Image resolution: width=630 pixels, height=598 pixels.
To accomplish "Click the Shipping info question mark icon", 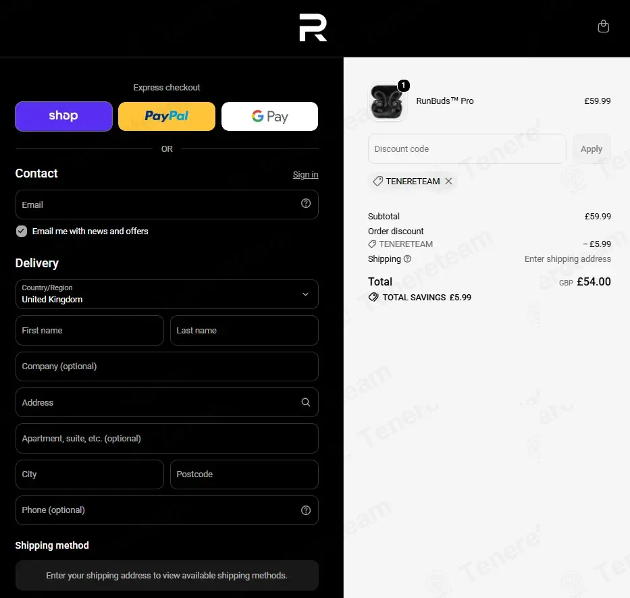I will pyautogui.click(x=407, y=259).
